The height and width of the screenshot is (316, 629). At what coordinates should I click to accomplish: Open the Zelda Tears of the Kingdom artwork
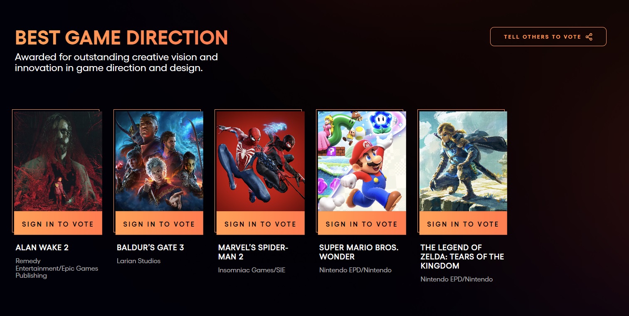coord(463,161)
